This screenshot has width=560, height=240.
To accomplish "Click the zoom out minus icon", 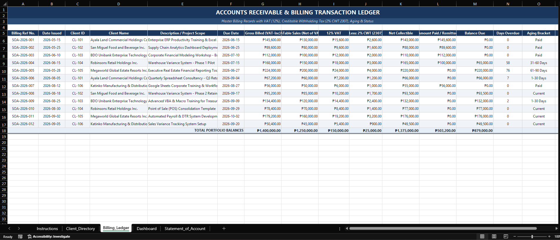I will click(x=515, y=236).
